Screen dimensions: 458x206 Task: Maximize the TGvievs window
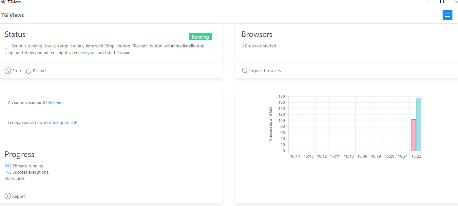[x=442, y=2]
